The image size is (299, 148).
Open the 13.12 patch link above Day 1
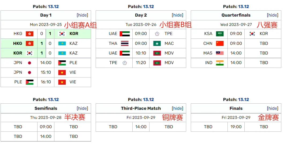coord(53,7)
